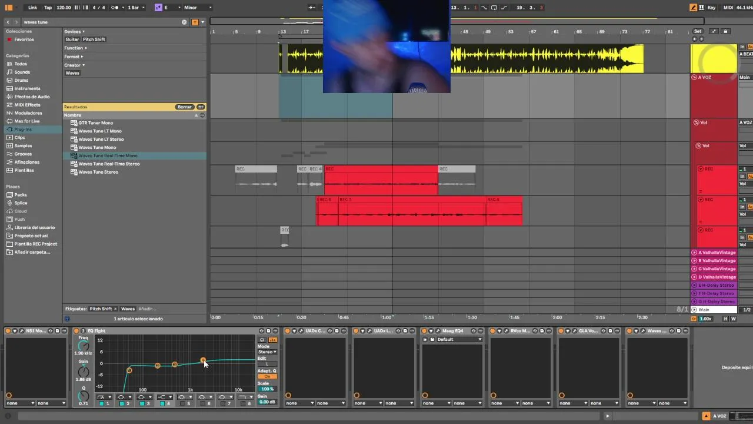Toggle EQ Eight spectrum analyzer button
The height and width of the screenshot is (424, 753).
273,340
